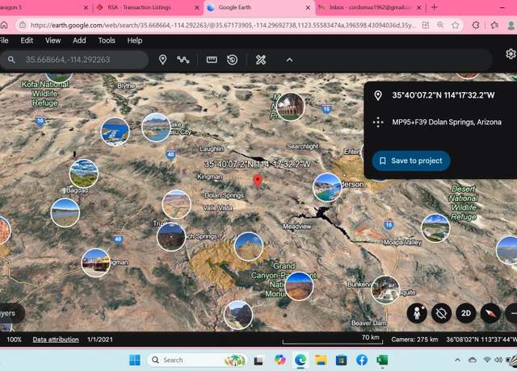Open File Explorer from the taskbar
This screenshot has width=517, height=371.
pyautogui.click(x=321, y=360)
